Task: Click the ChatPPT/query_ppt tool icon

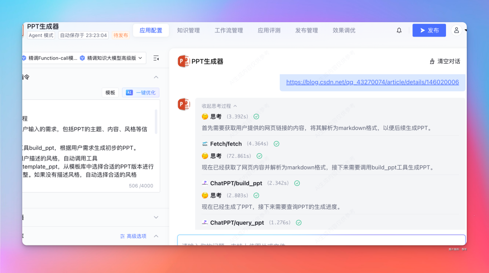Action: (205, 222)
